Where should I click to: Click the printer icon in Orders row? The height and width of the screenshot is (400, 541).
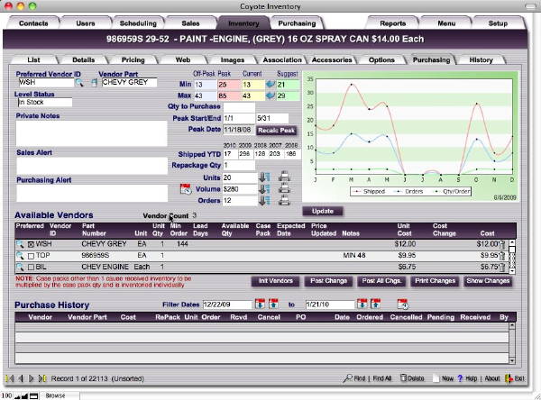[284, 200]
